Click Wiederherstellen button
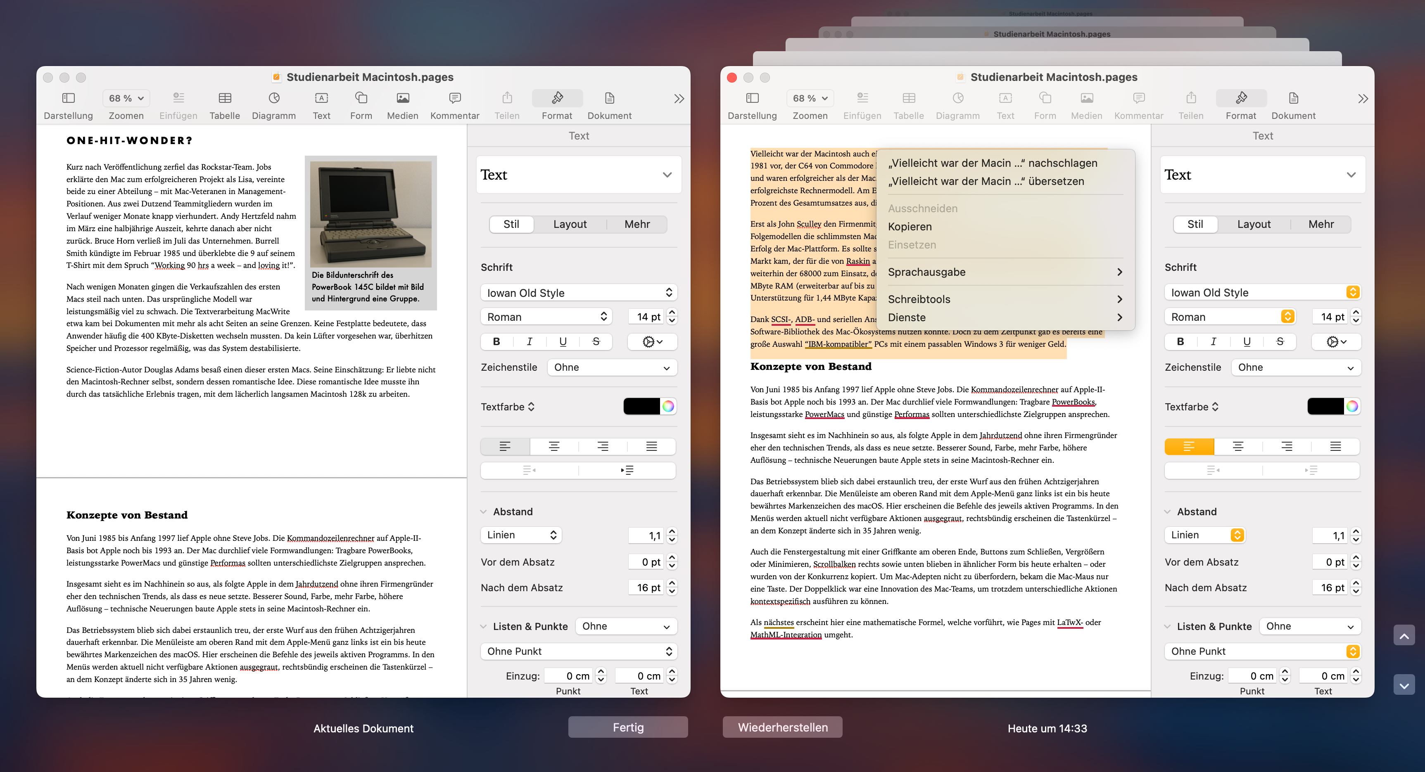 point(782,727)
